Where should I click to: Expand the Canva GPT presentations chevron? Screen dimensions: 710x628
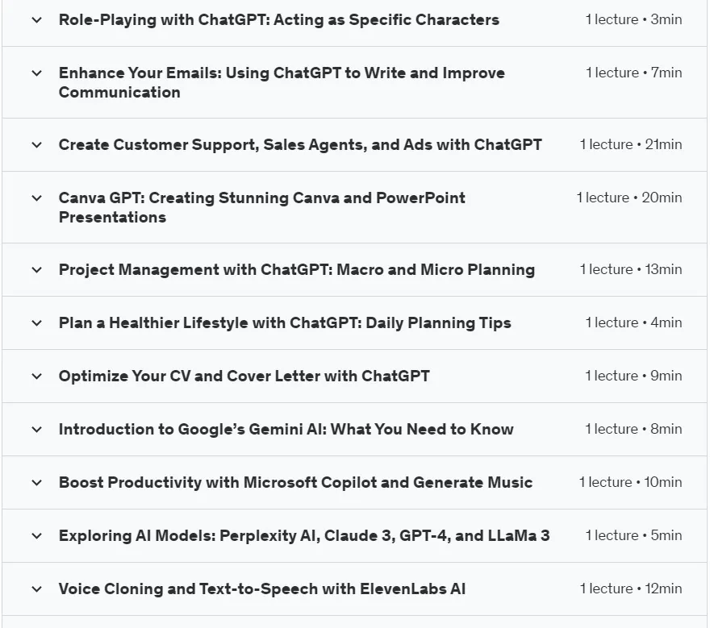click(36, 198)
